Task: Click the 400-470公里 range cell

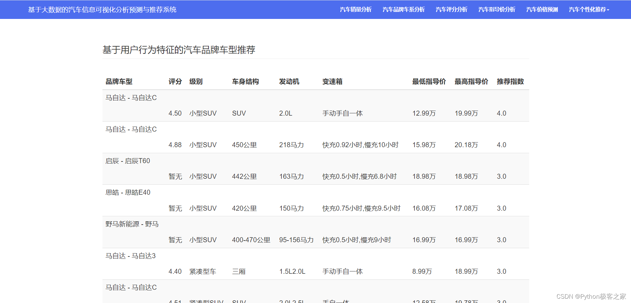Action: [251, 240]
